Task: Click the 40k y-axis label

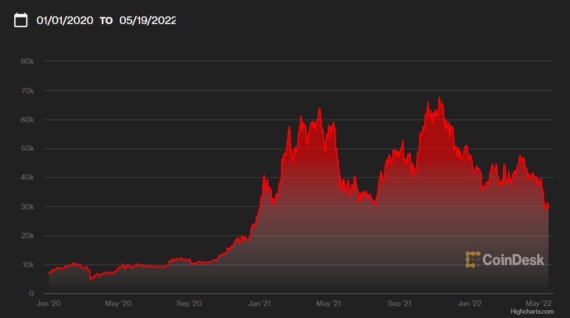Action: (28, 178)
